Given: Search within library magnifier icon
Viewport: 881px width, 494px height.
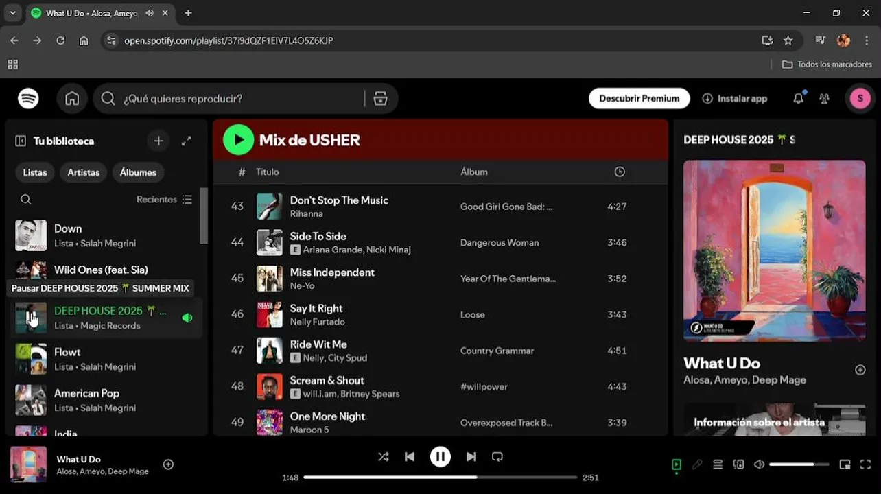Looking at the screenshot, I should click(25, 200).
